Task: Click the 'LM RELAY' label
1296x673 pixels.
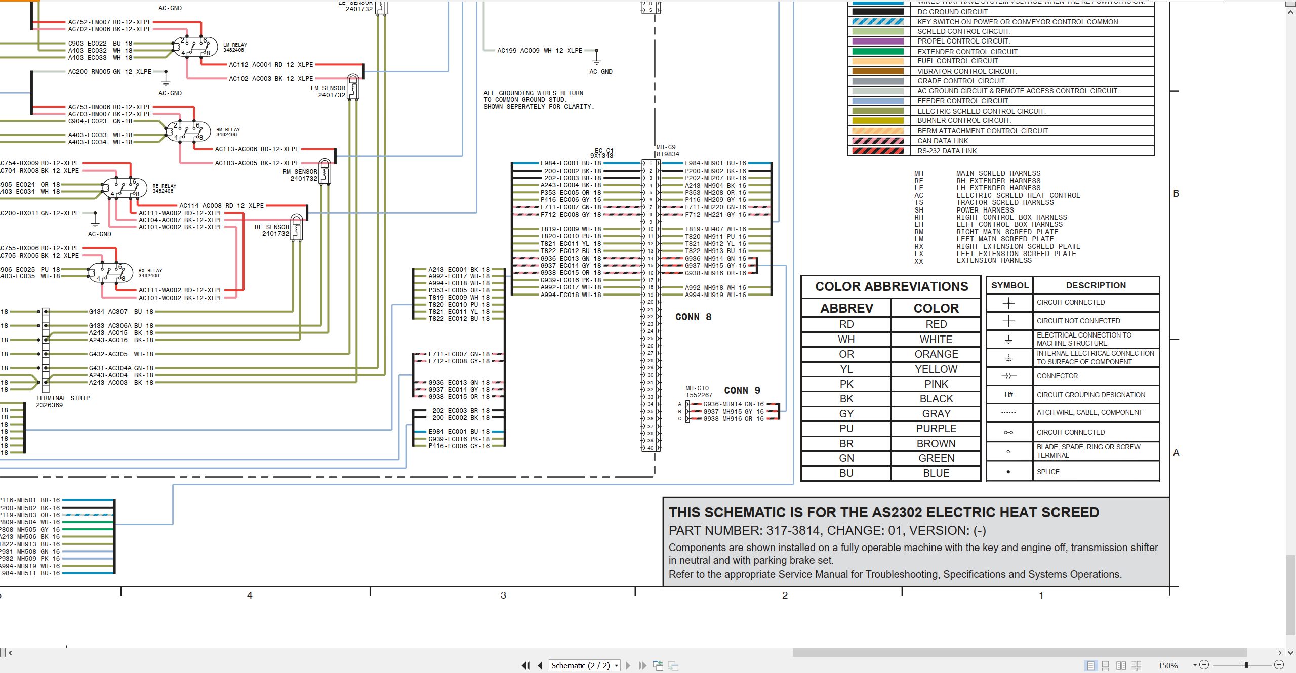Action: (235, 45)
